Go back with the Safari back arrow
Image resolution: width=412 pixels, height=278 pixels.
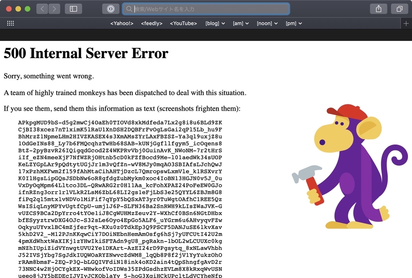(x=42, y=9)
